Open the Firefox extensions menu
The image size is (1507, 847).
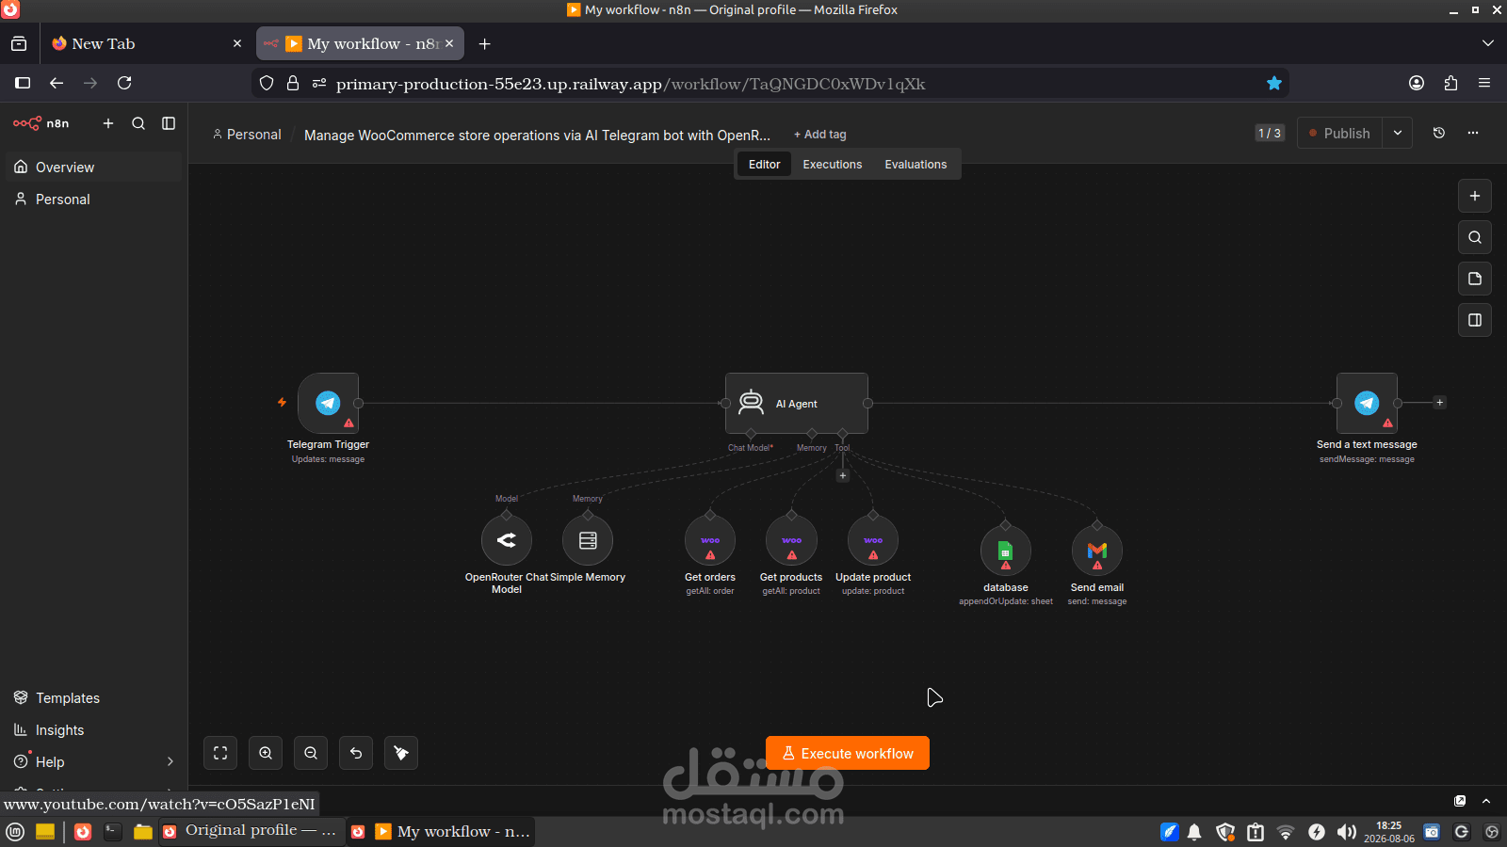(x=1450, y=83)
